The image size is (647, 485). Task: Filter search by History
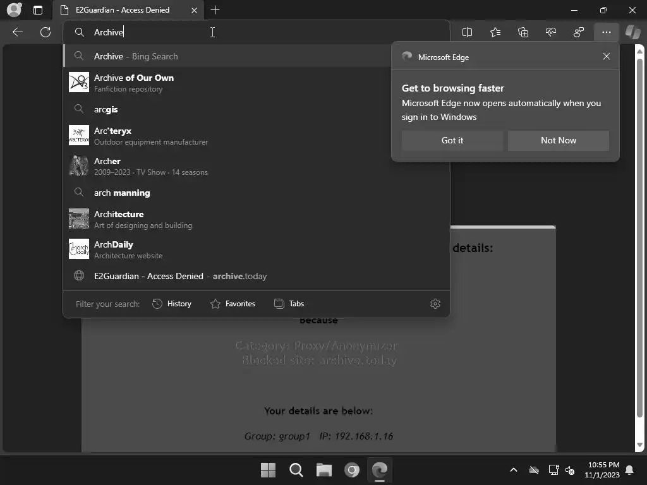tap(172, 304)
